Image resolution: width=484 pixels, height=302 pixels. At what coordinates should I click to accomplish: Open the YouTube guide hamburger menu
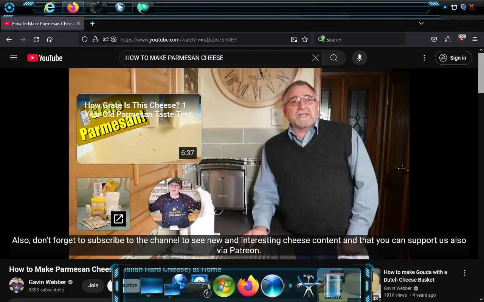pyautogui.click(x=14, y=58)
